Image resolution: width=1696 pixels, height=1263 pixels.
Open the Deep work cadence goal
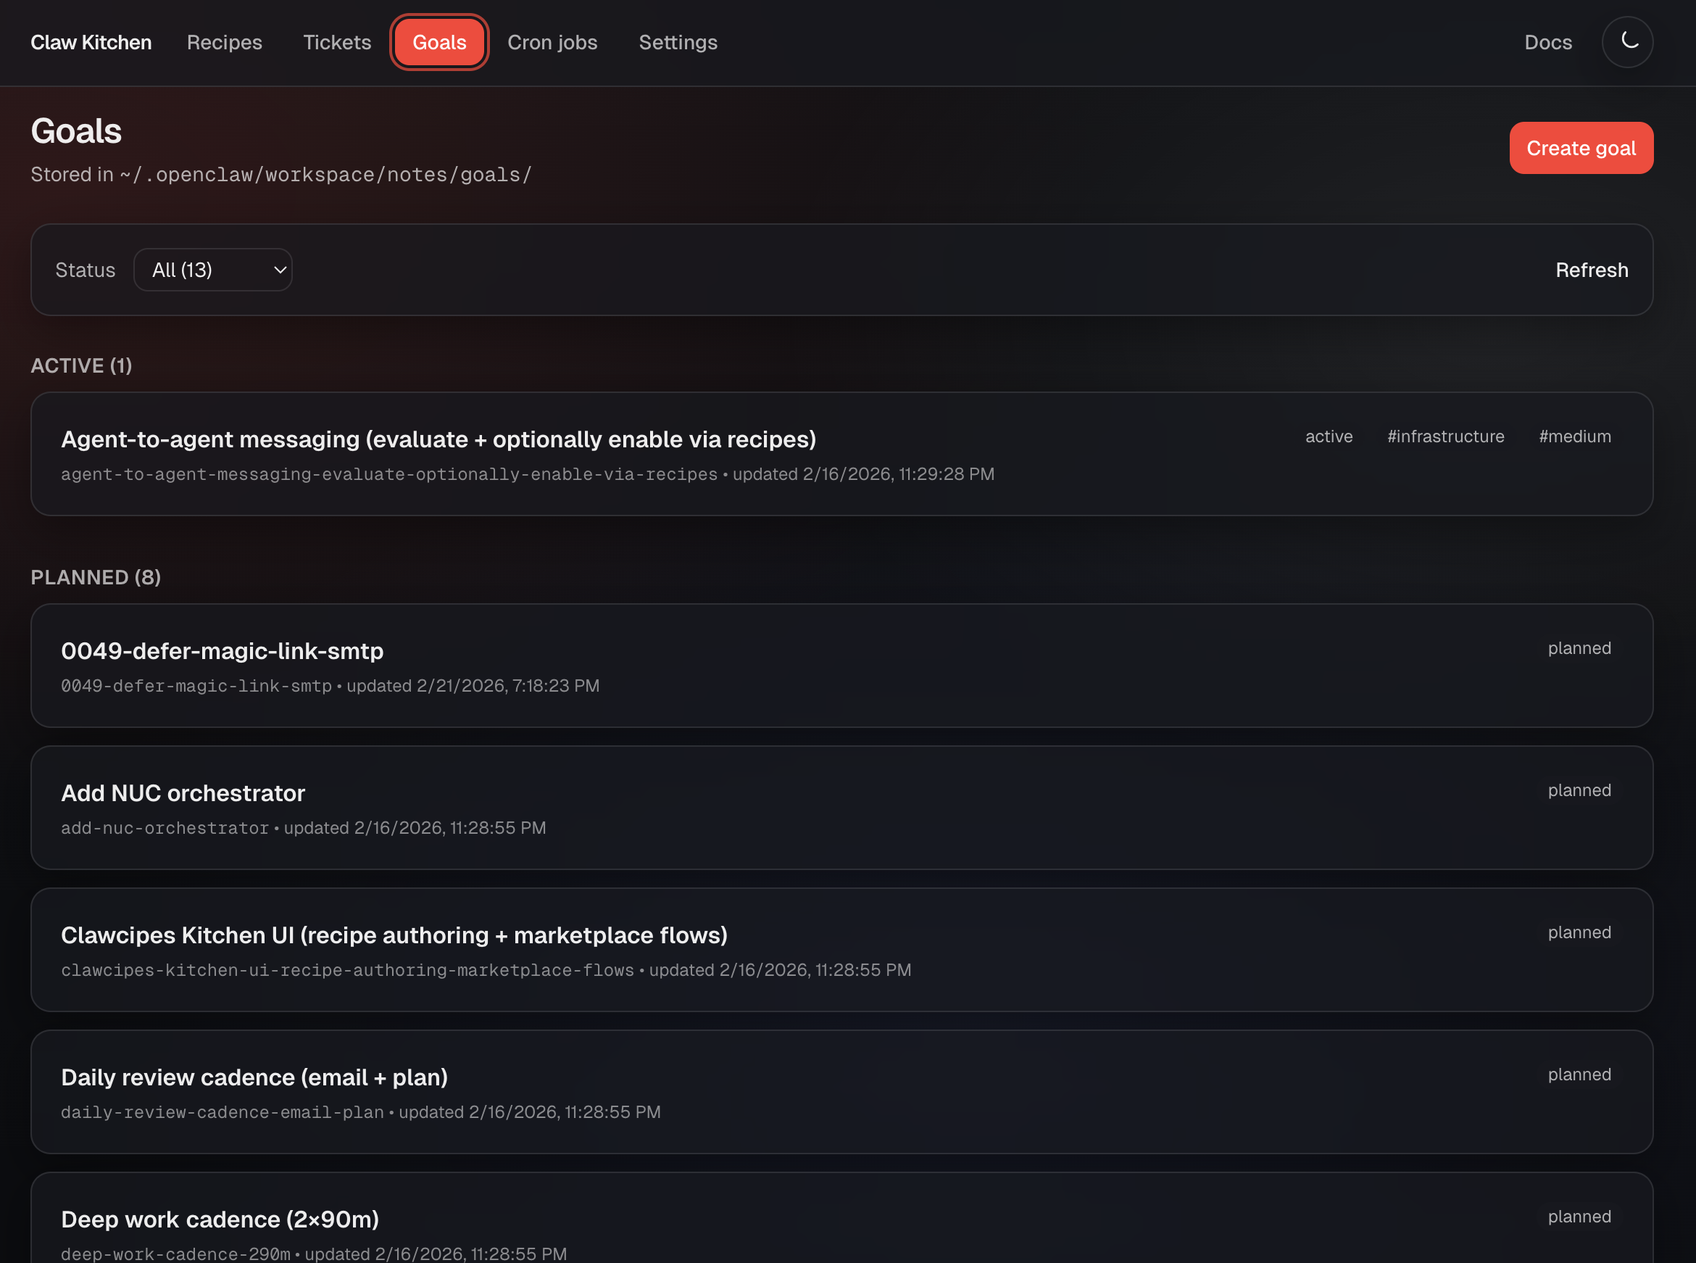(220, 1219)
